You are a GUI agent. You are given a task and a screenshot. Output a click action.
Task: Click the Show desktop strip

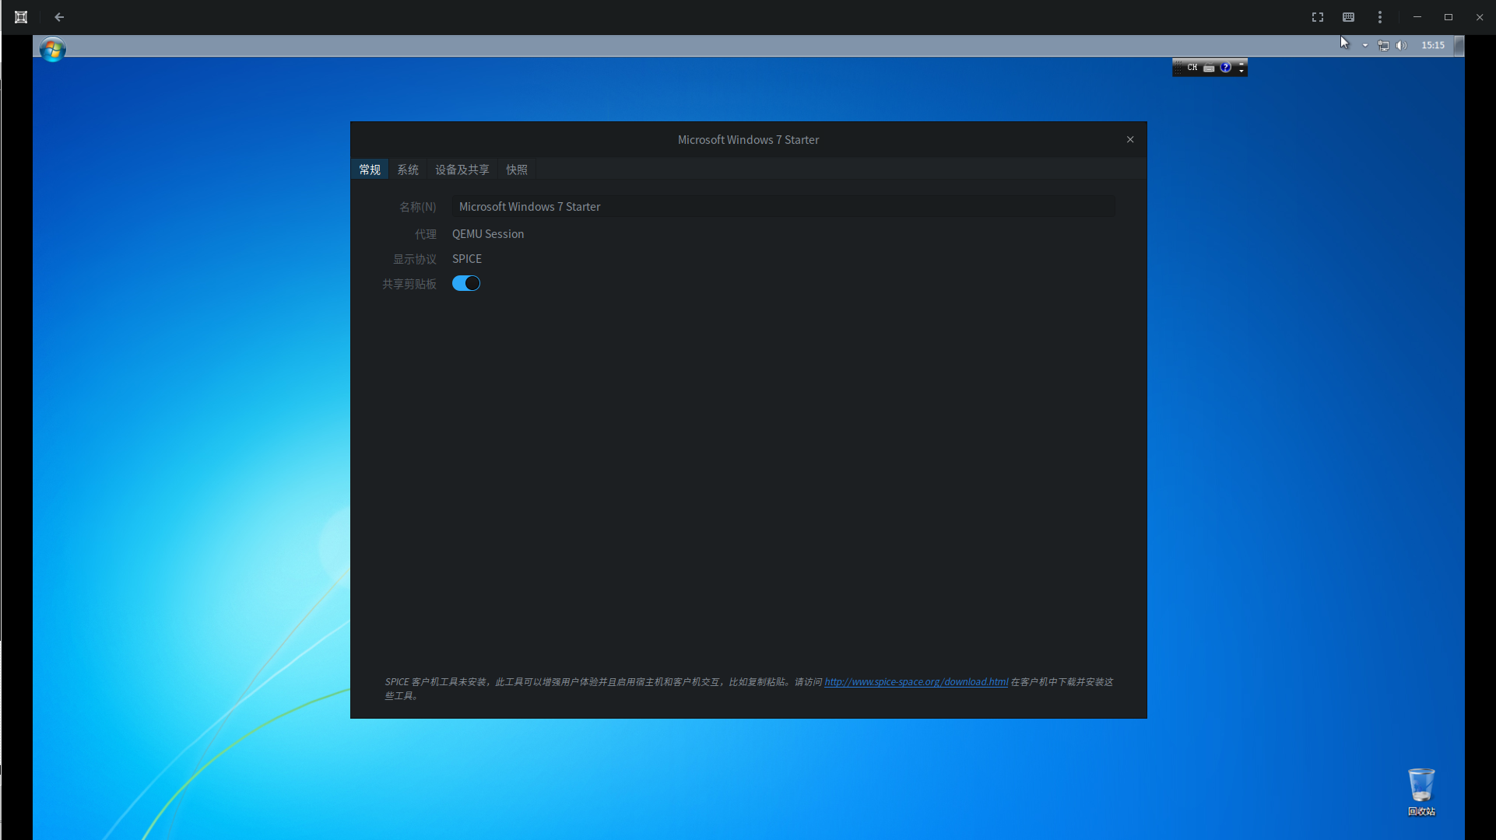[1459, 46]
